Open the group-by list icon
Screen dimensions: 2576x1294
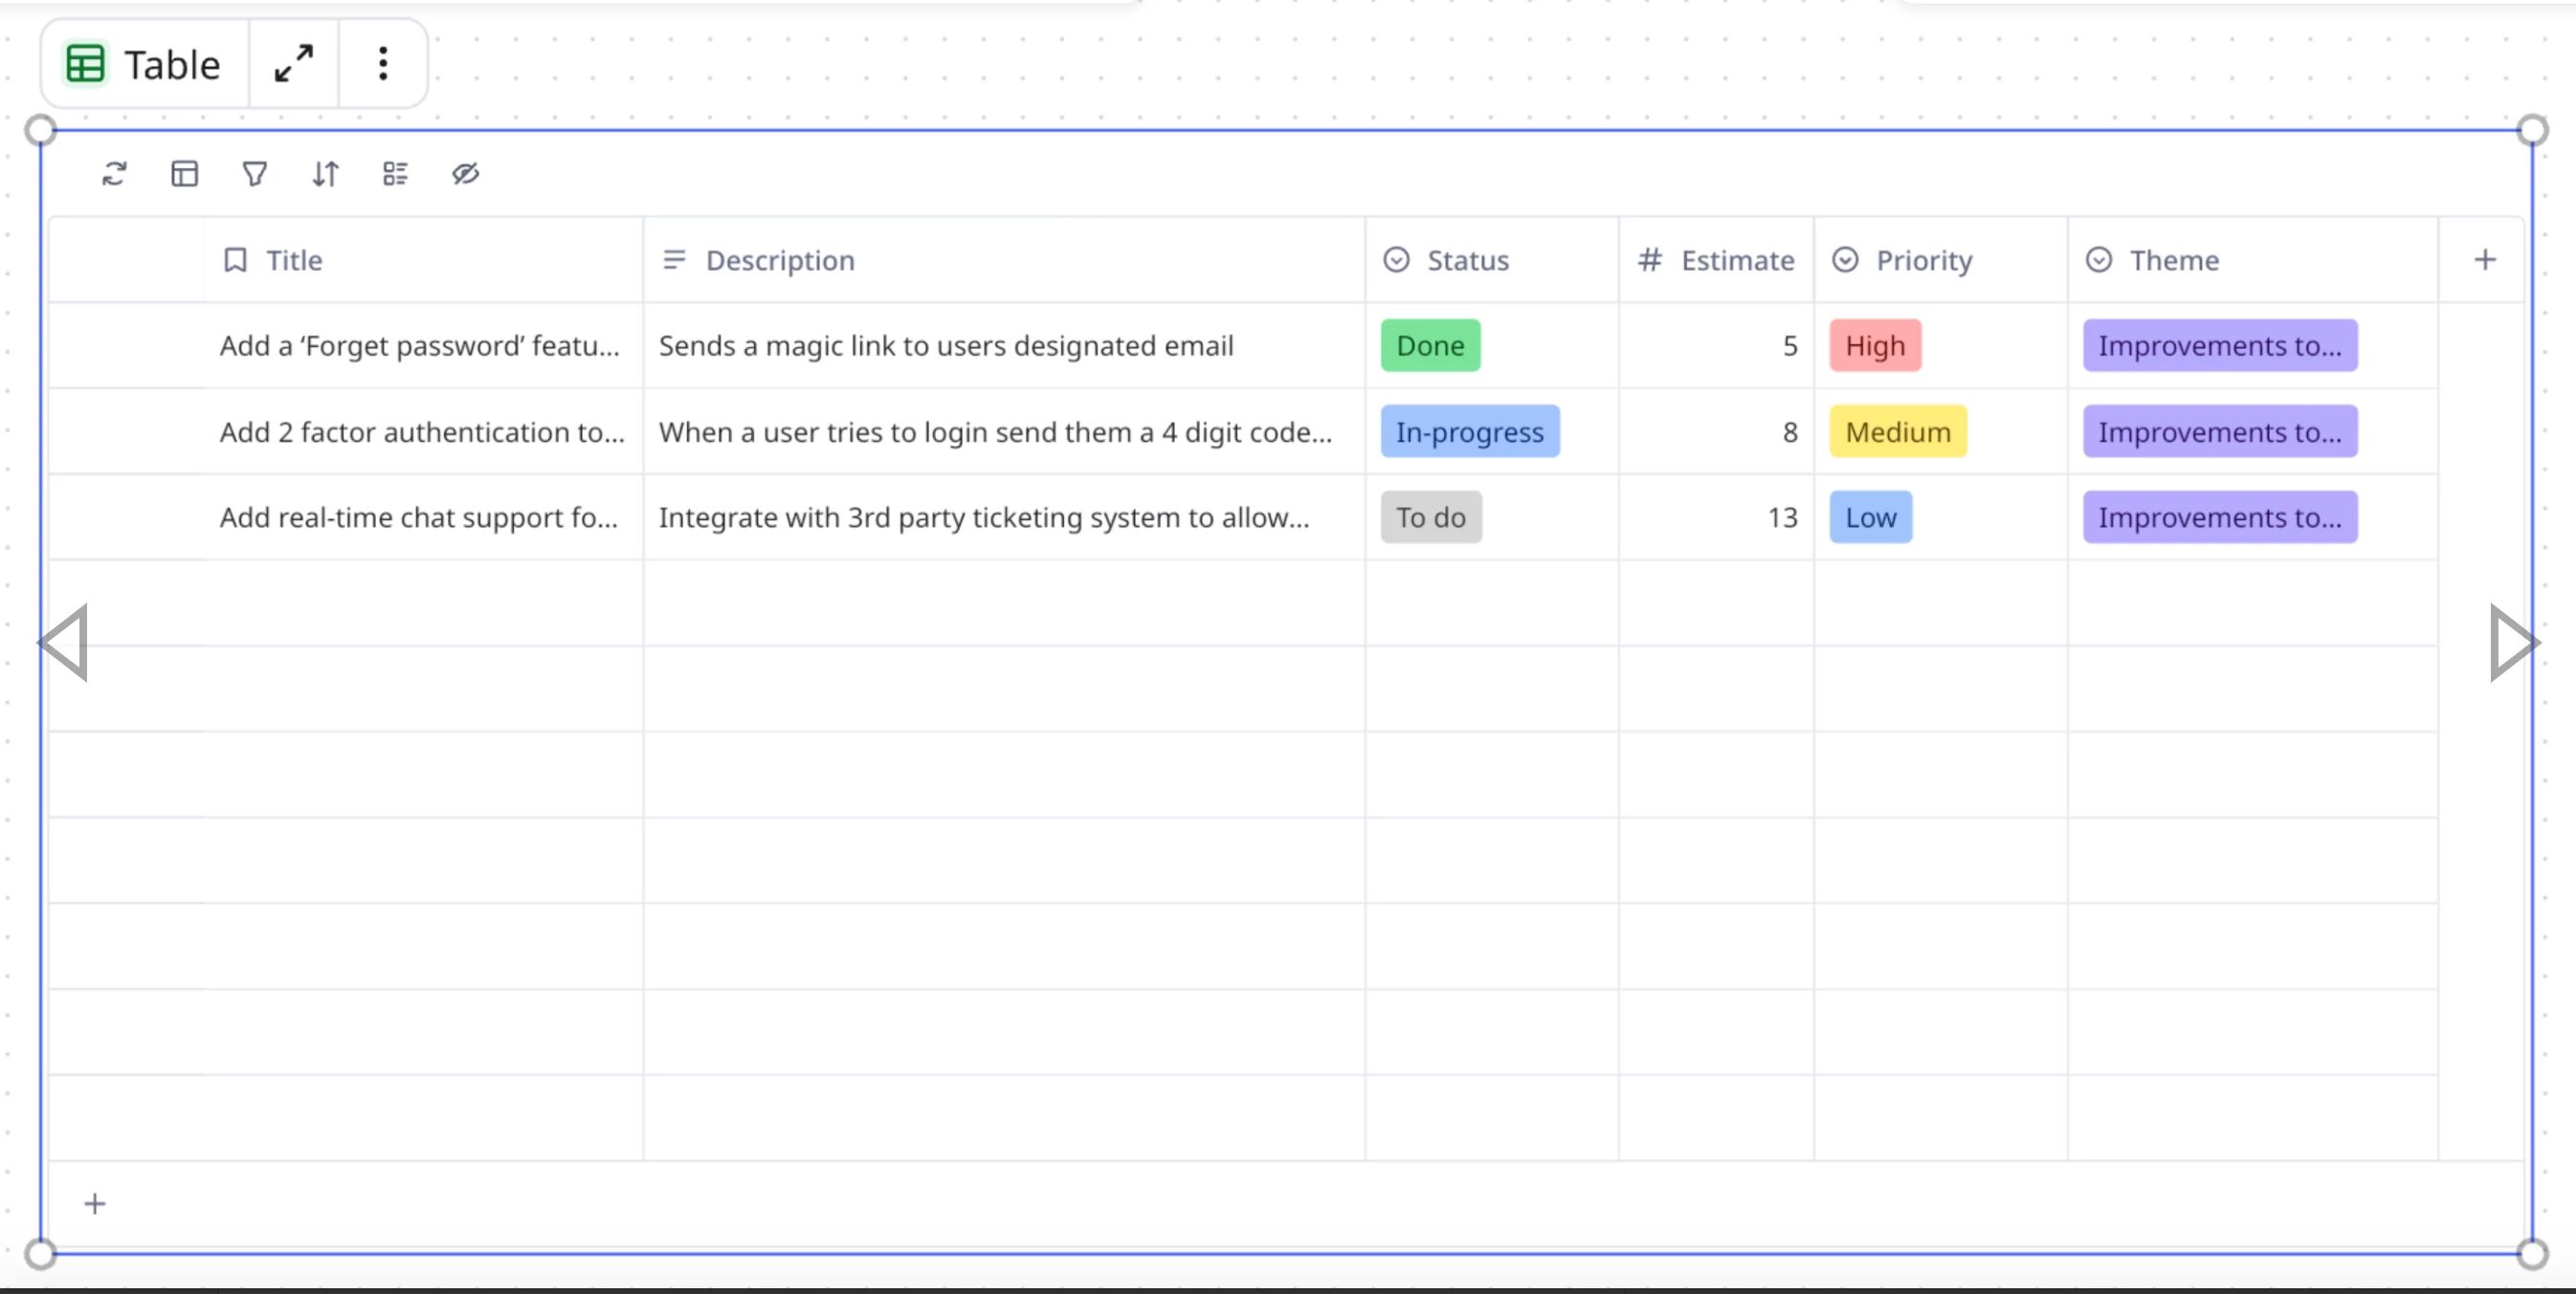395,174
